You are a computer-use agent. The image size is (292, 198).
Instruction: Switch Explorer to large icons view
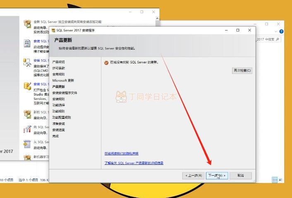click(x=280, y=180)
